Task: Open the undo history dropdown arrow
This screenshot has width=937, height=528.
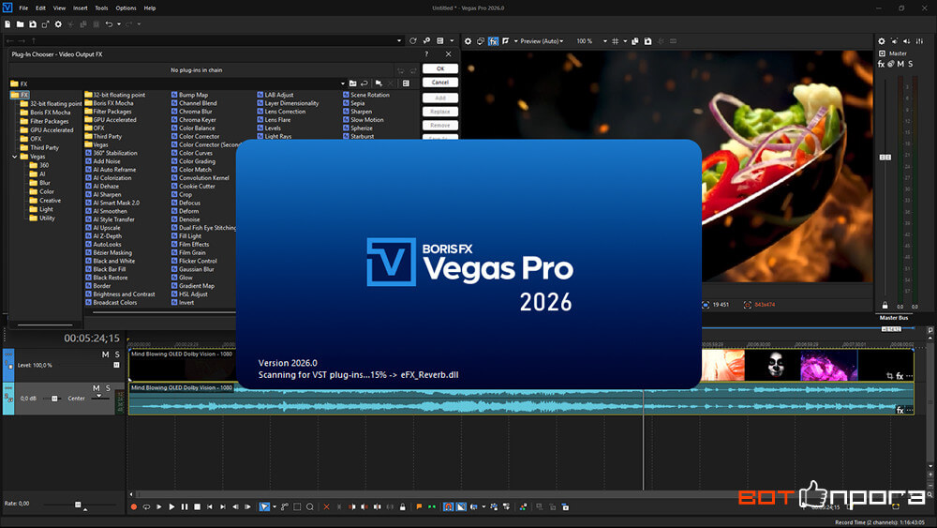Action: (x=119, y=24)
